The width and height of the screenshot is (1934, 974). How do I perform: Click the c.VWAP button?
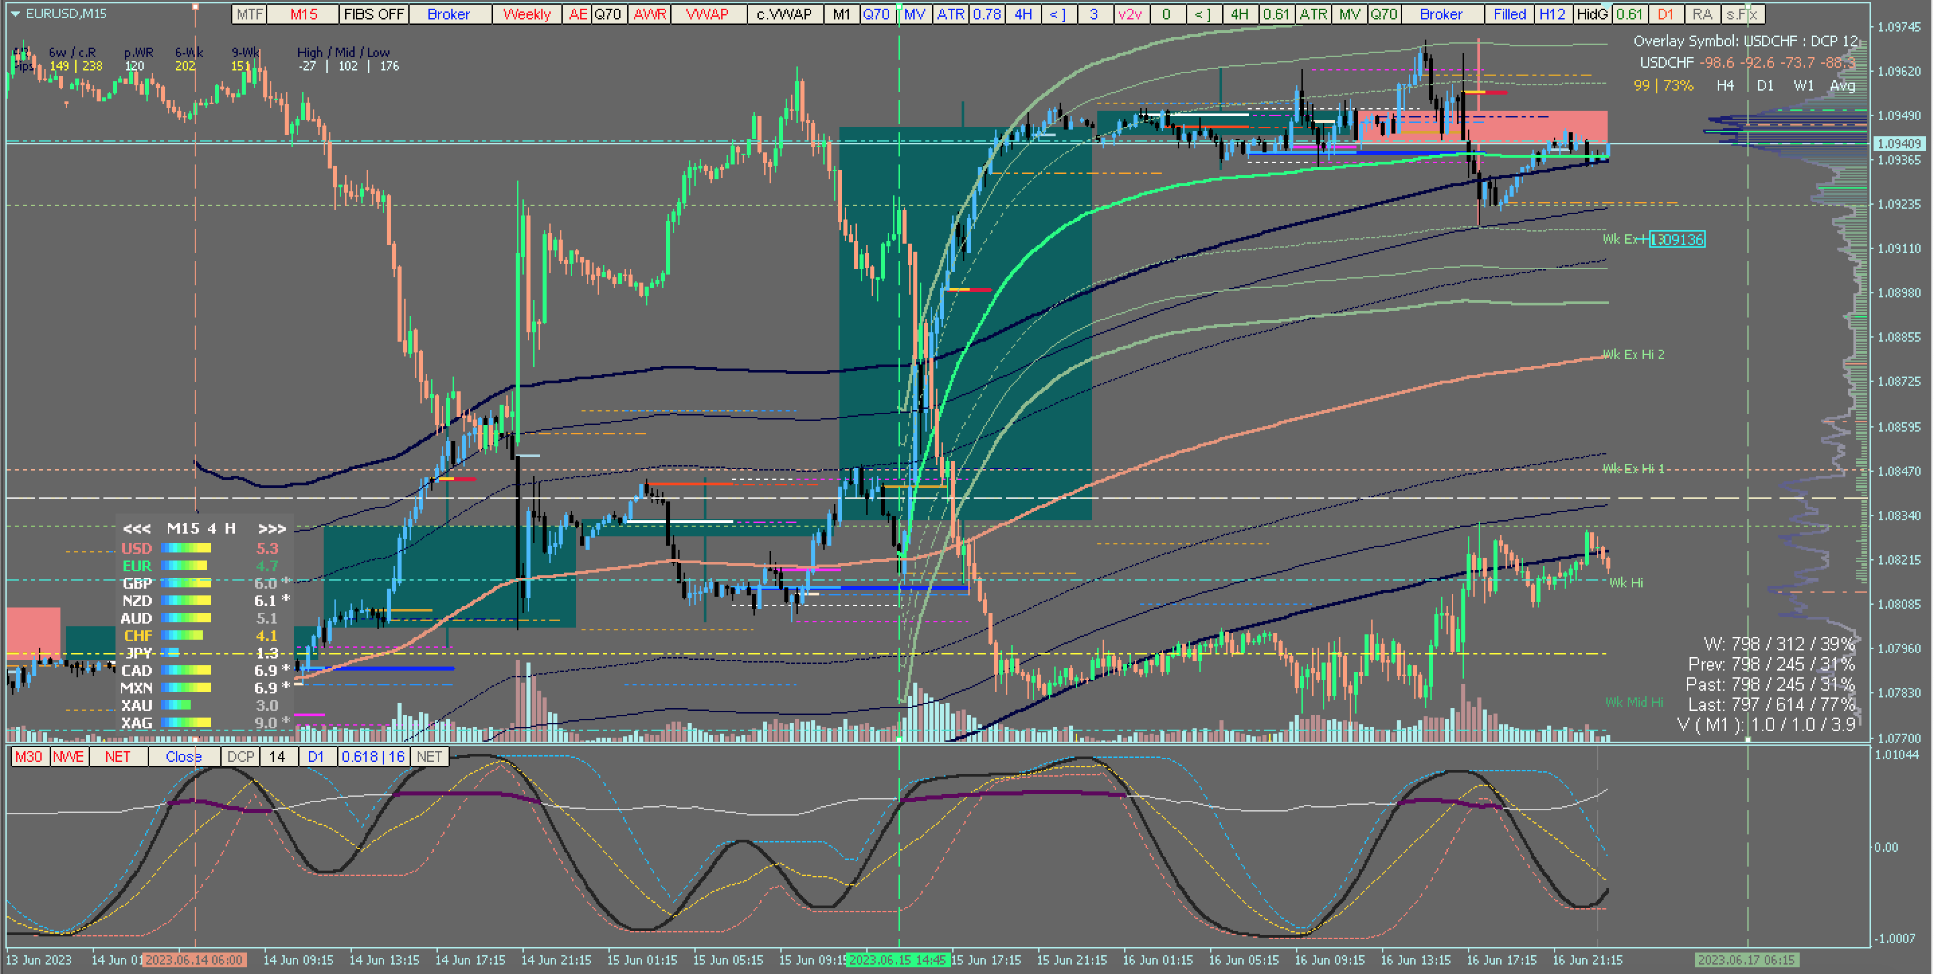click(x=784, y=14)
